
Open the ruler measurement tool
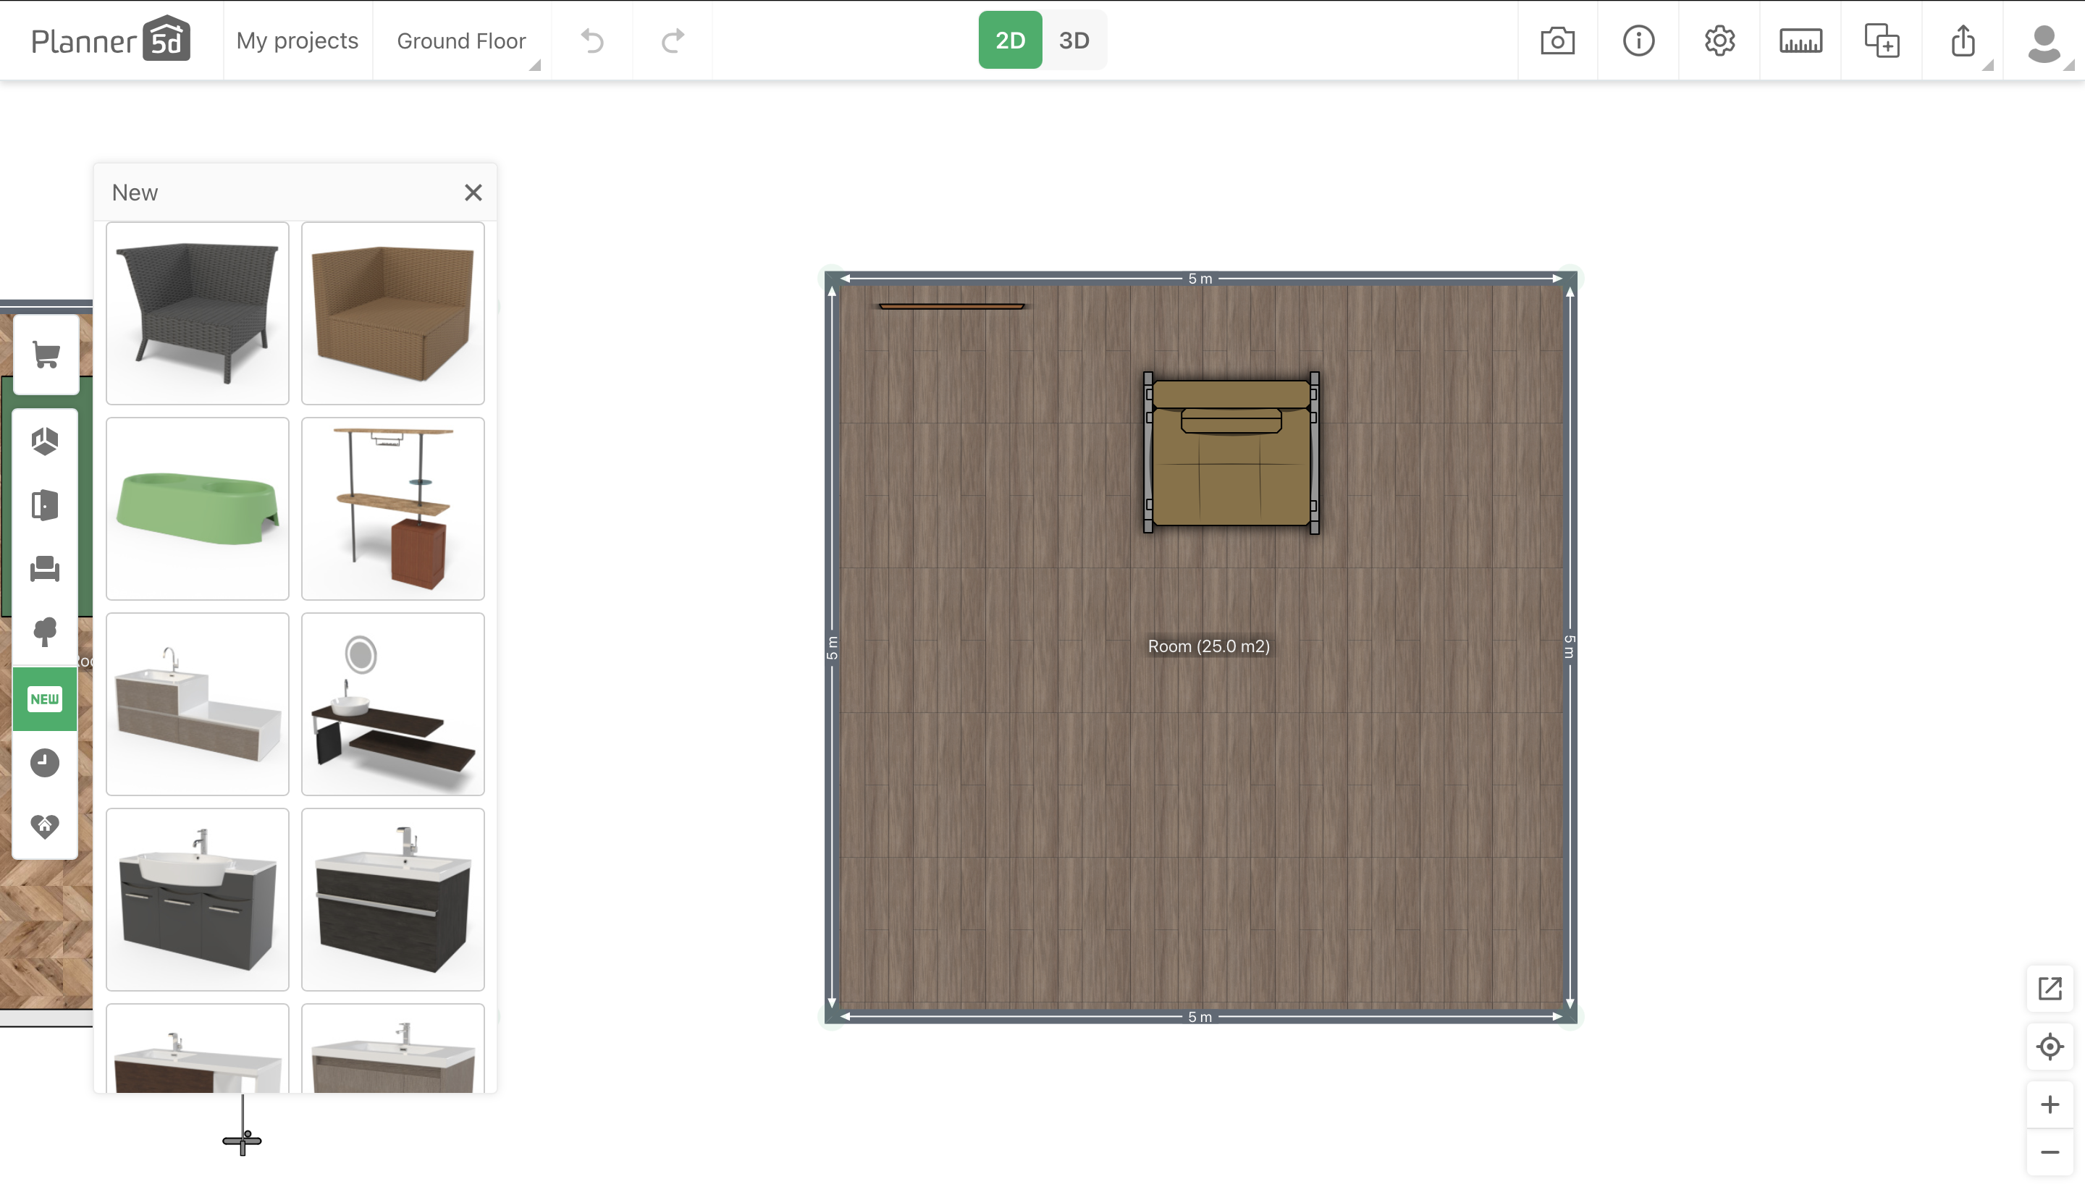(1800, 41)
